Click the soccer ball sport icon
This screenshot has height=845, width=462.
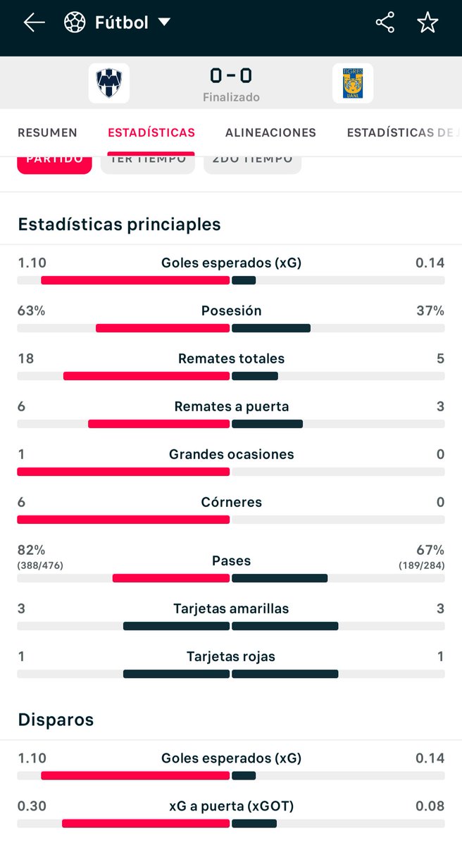[x=75, y=23]
